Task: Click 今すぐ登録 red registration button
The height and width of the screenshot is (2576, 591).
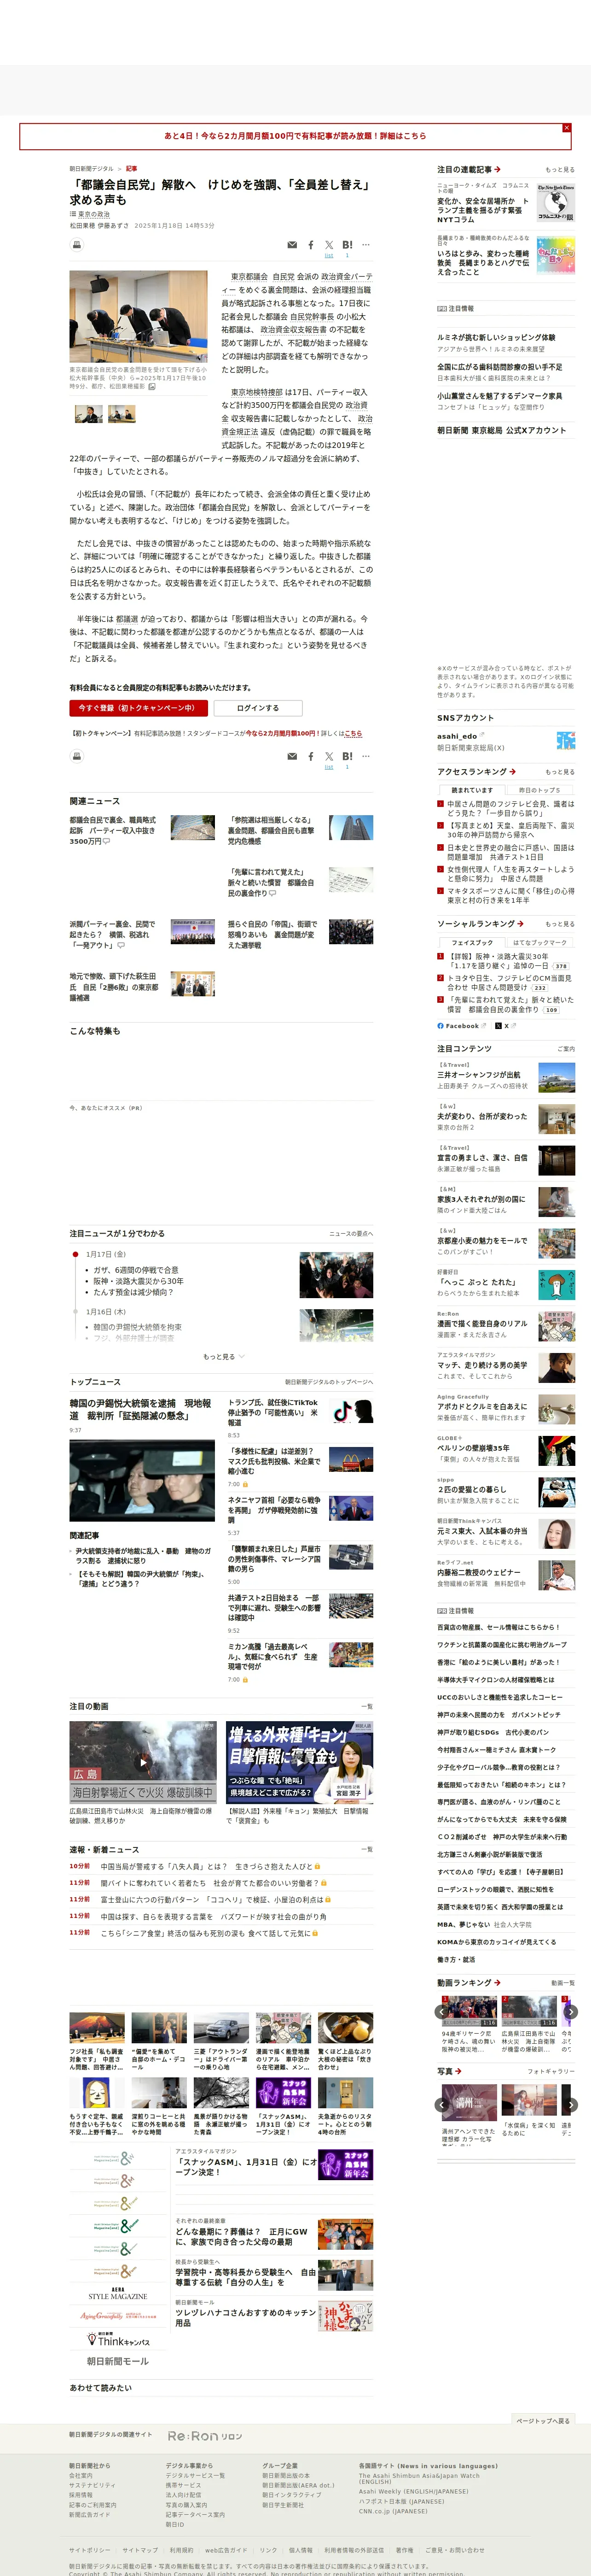Action: (139, 708)
